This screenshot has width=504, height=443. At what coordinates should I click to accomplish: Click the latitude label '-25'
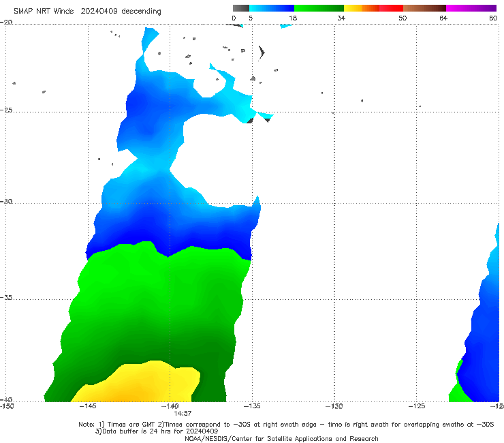point(6,110)
